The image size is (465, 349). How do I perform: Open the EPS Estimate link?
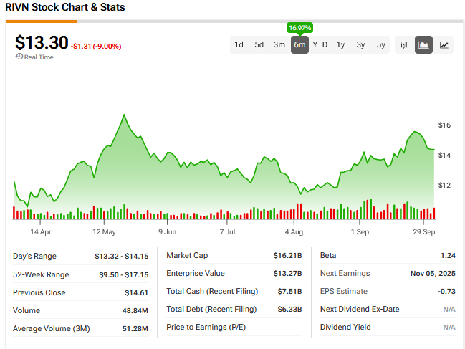343,292
